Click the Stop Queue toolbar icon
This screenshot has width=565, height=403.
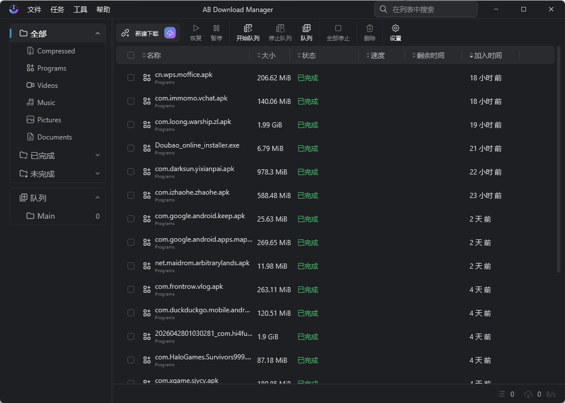(x=280, y=28)
